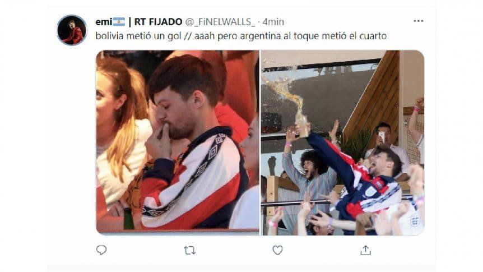483x272 pixels.
Task: Like the tweet with heart icon
Action: (277, 250)
